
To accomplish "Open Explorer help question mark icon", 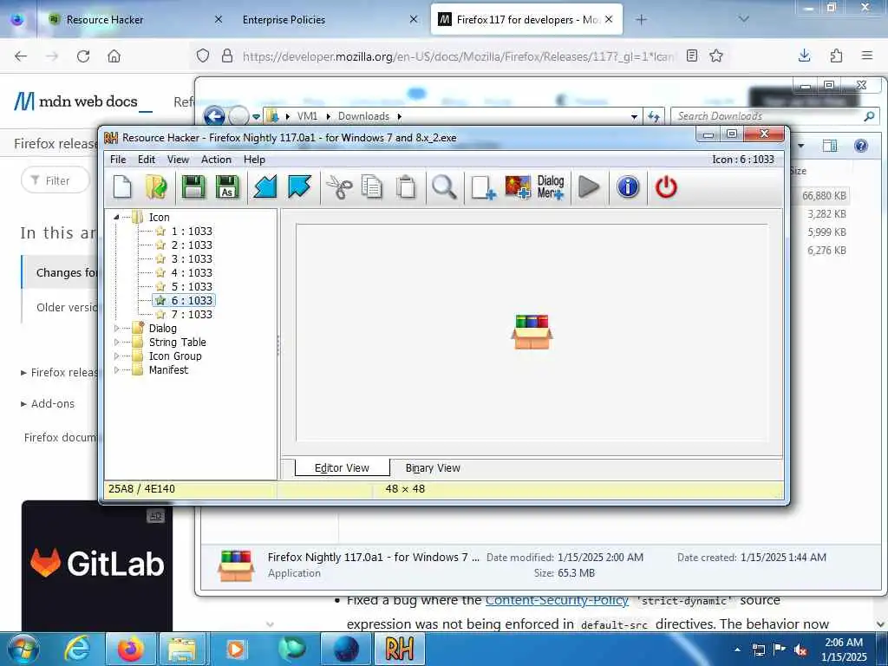I will (x=861, y=146).
